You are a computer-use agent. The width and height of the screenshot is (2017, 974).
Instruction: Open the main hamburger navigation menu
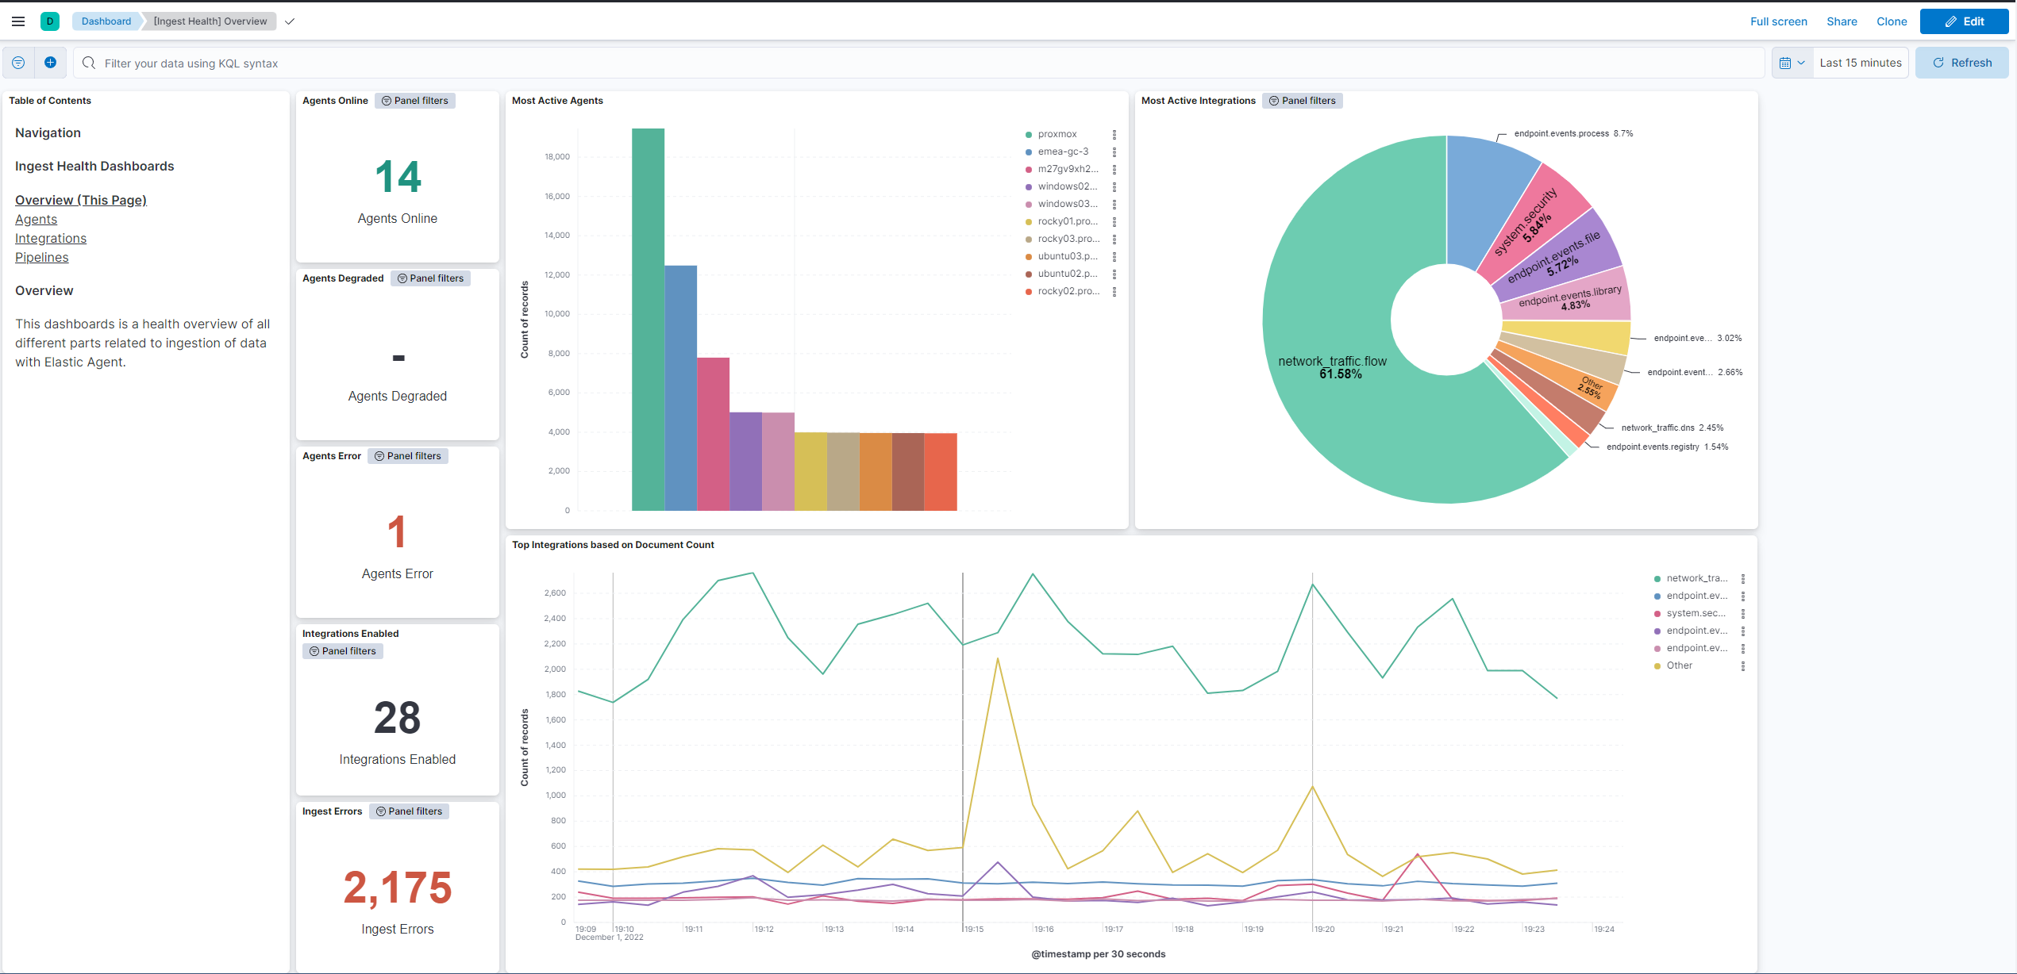pos(18,21)
